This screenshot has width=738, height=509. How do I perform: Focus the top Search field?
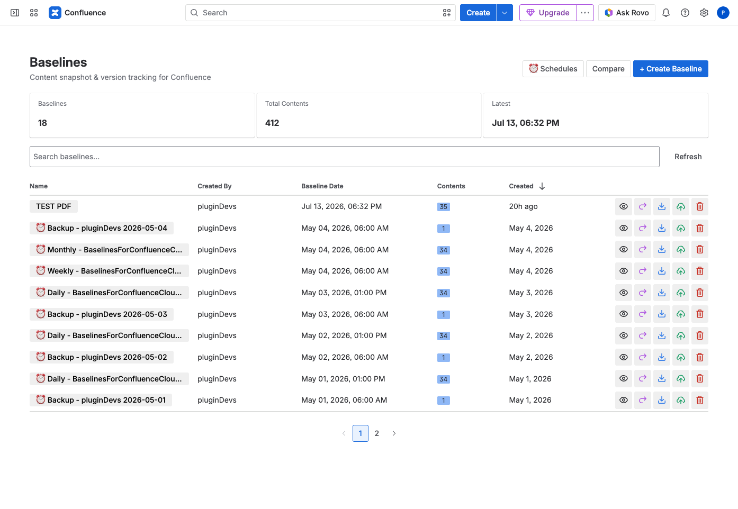coord(320,13)
